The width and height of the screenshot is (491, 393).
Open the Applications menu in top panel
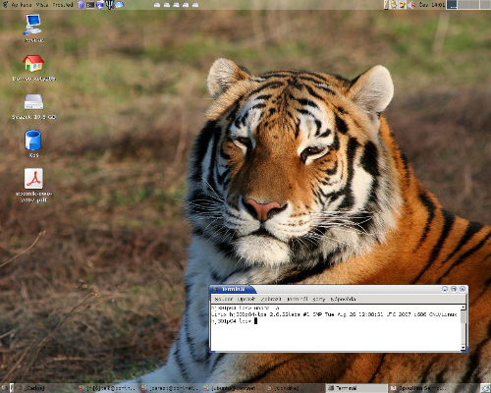pyautogui.click(x=22, y=5)
